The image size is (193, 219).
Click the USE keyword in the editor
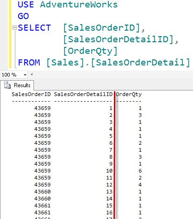coord(26,4)
